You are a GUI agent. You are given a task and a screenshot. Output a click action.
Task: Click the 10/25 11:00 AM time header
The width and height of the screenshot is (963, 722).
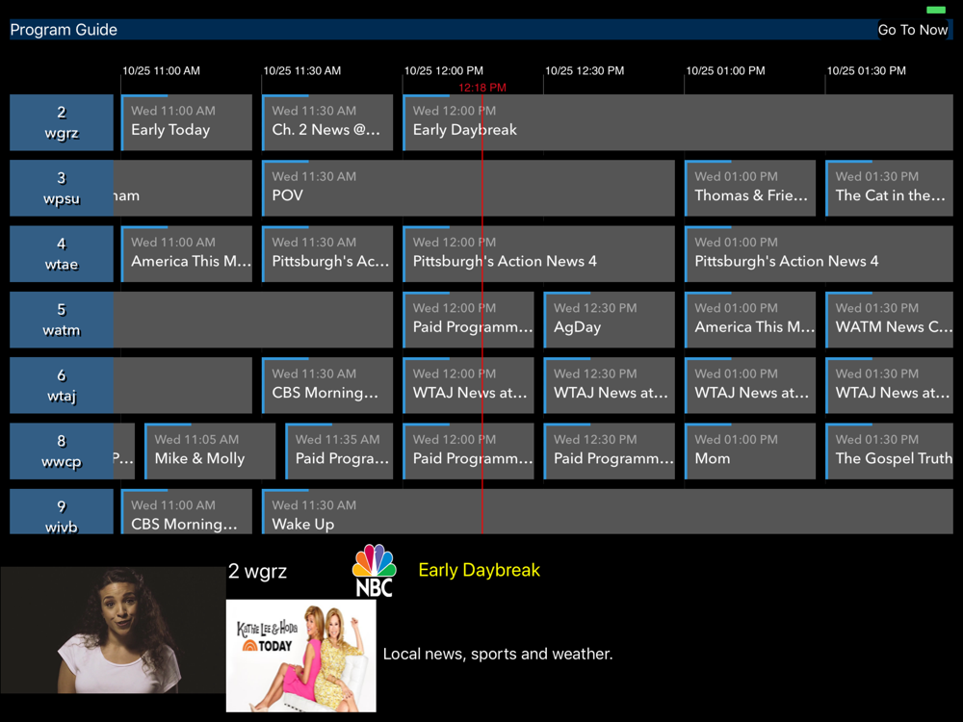162,70
